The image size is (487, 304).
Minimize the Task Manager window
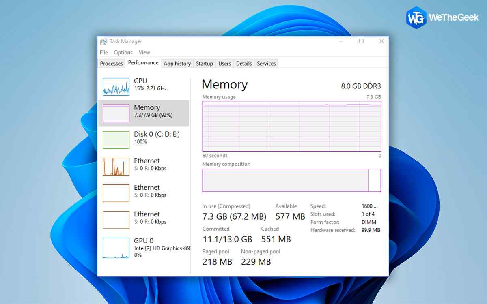click(x=341, y=41)
